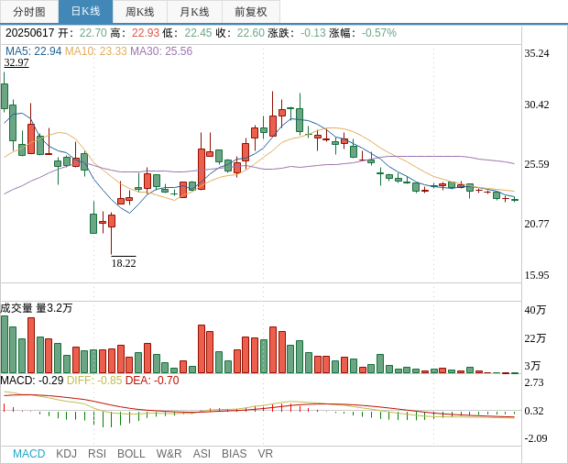Select the 日K线 tab
Image resolution: width=568 pixels, height=464 pixels.
coord(85,12)
